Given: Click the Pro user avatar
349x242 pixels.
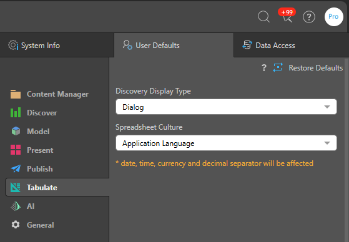Looking at the screenshot, I should (333, 17).
